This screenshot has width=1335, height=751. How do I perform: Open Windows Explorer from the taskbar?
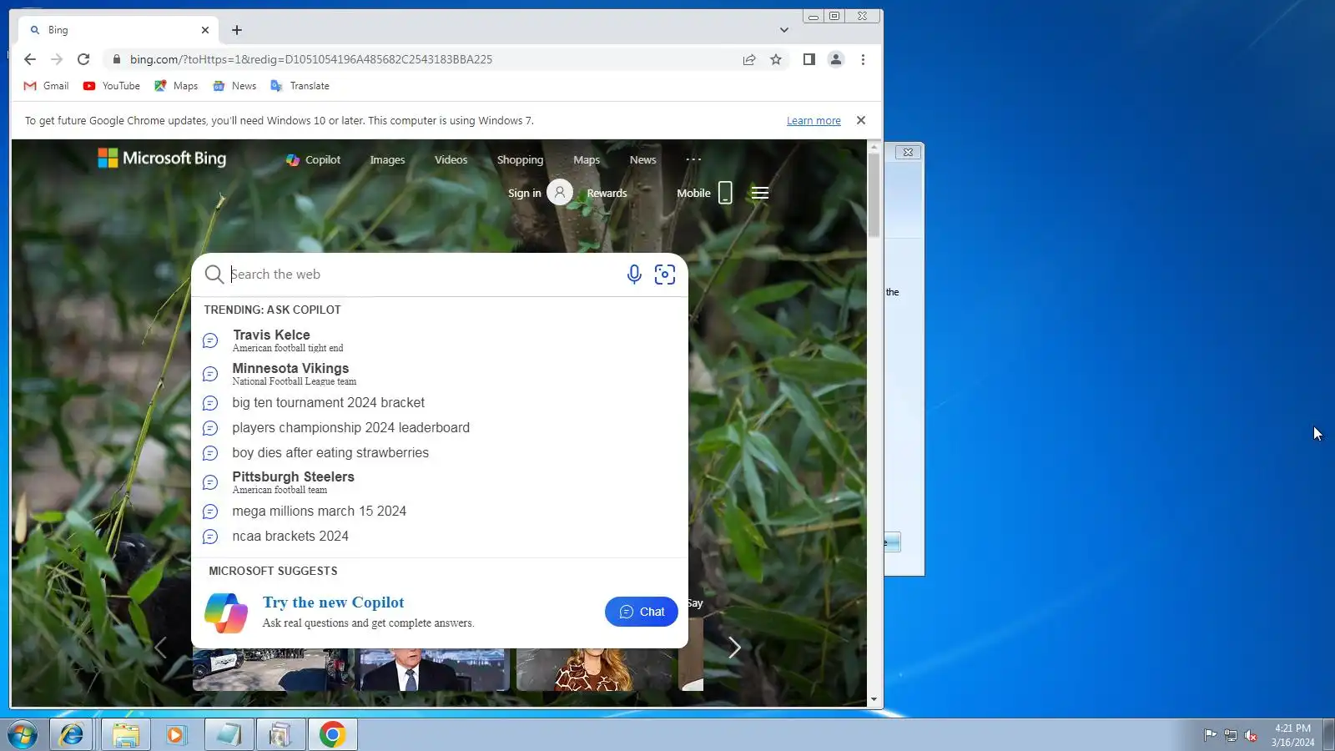(x=125, y=735)
